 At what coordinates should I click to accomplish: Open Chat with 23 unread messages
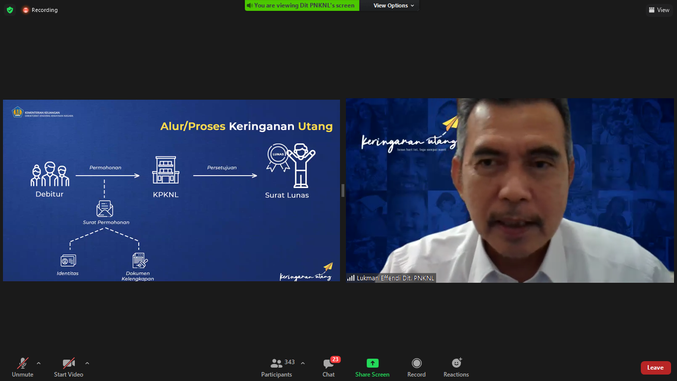click(329, 367)
